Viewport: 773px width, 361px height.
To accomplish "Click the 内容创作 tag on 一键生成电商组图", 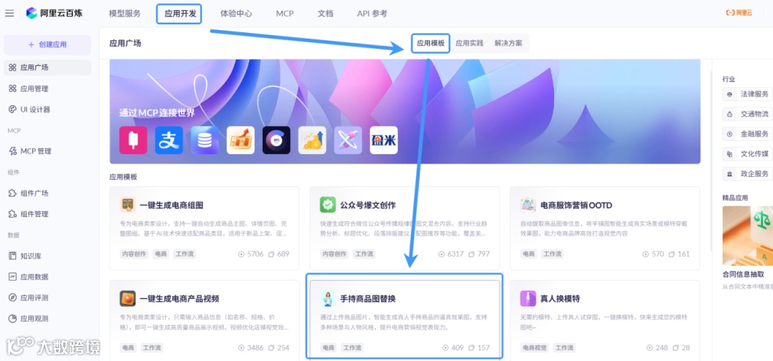I will (134, 254).
